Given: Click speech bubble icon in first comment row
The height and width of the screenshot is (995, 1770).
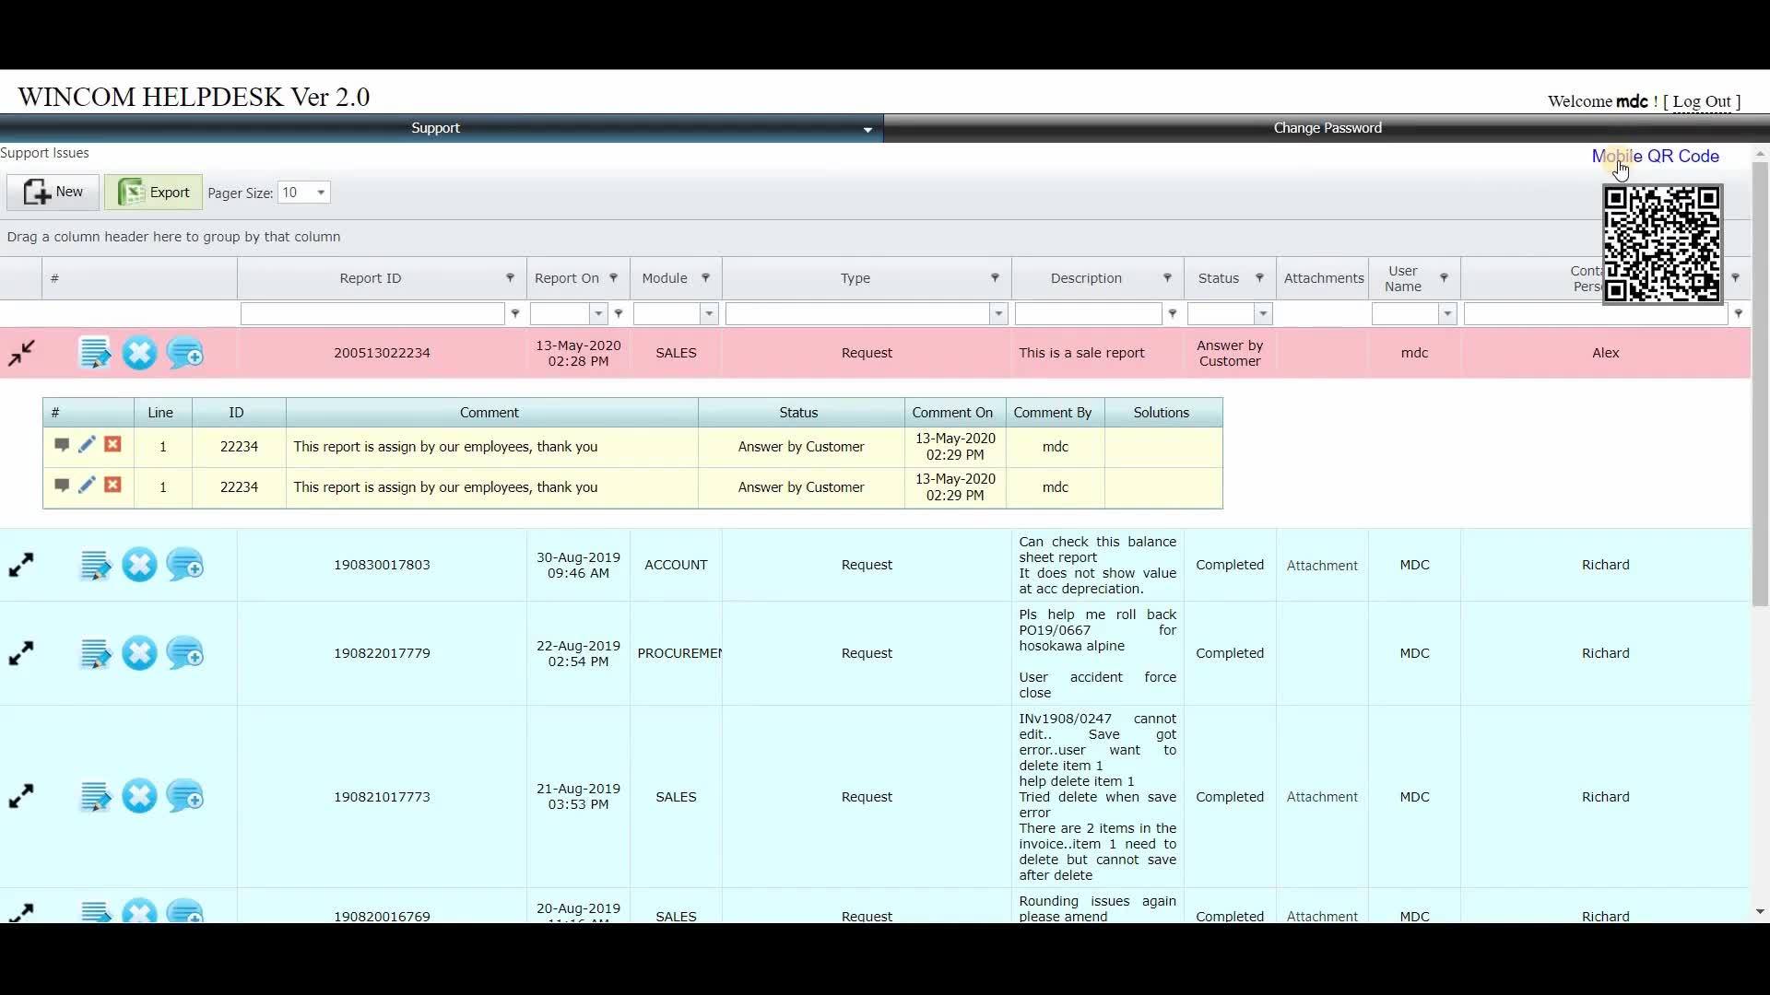Looking at the screenshot, I should click(x=62, y=445).
